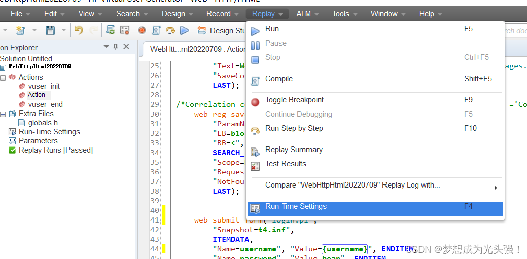Click the ITEMDATA keyword on line 43
Viewport: 527px width, 259px height.
coord(232,240)
